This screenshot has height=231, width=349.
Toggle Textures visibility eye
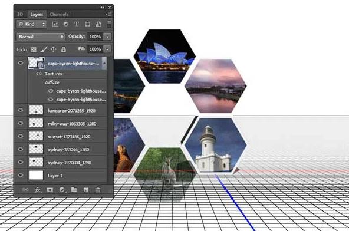coord(39,74)
